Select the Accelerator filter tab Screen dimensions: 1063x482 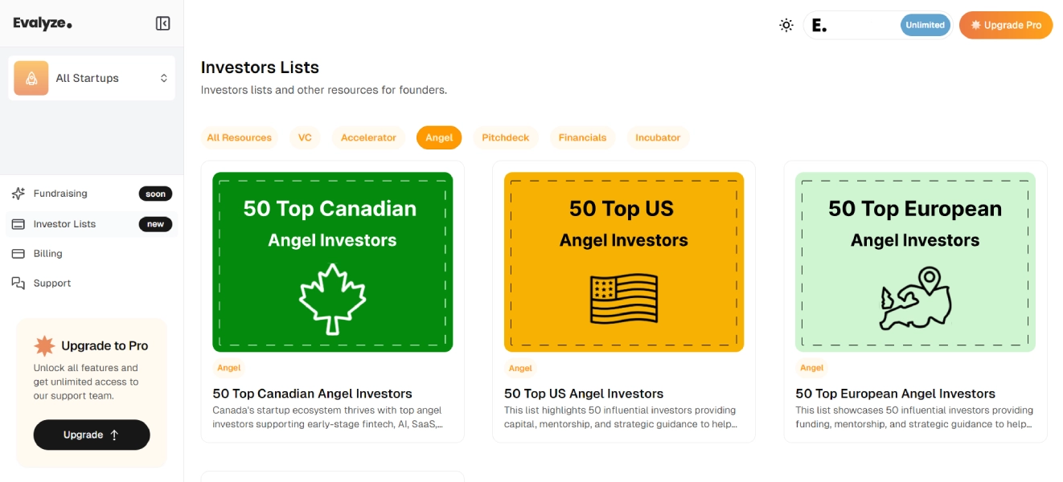pyautogui.click(x=368, y=137)
